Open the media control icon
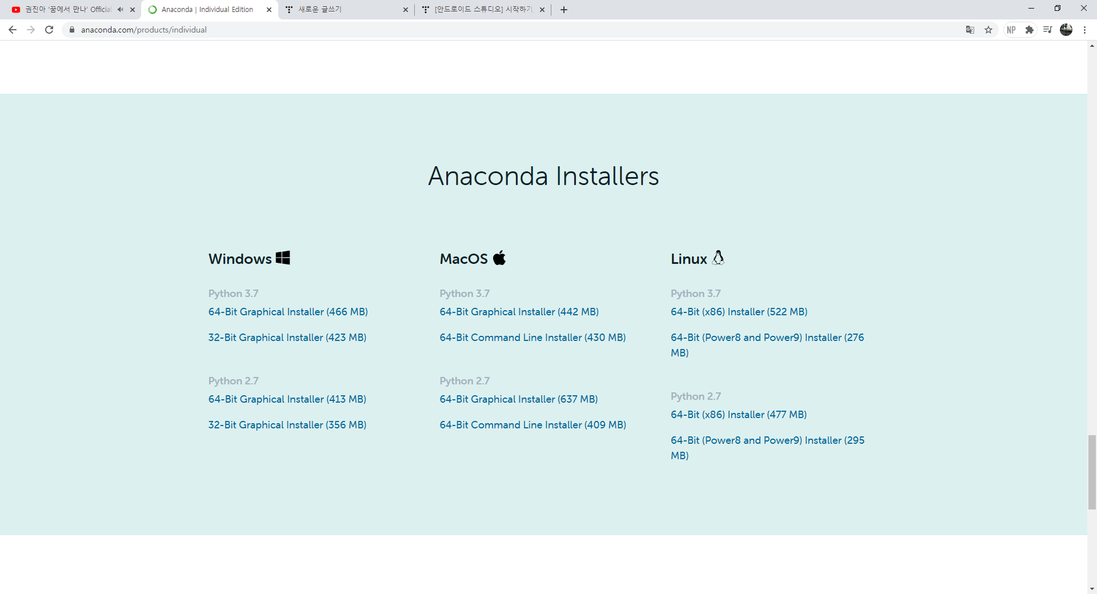The image size is (1097, 594). (1047, 30)
